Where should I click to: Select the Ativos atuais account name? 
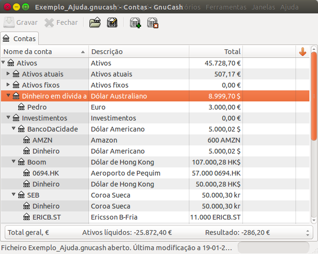coord(43,74)
